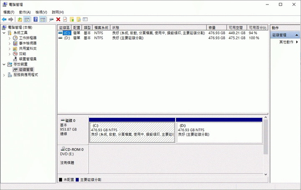Sort by the 可用空間 column header

tap(237, 28)
